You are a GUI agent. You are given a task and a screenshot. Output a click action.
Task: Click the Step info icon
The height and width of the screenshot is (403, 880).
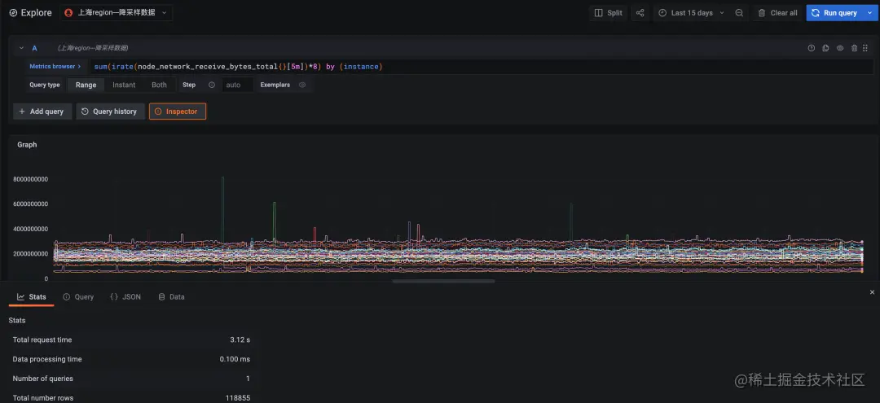[x=212, y=85]
